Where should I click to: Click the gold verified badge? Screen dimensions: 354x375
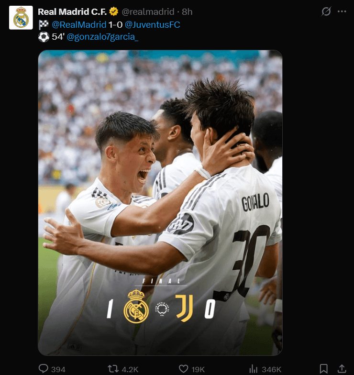pos(114,11)
